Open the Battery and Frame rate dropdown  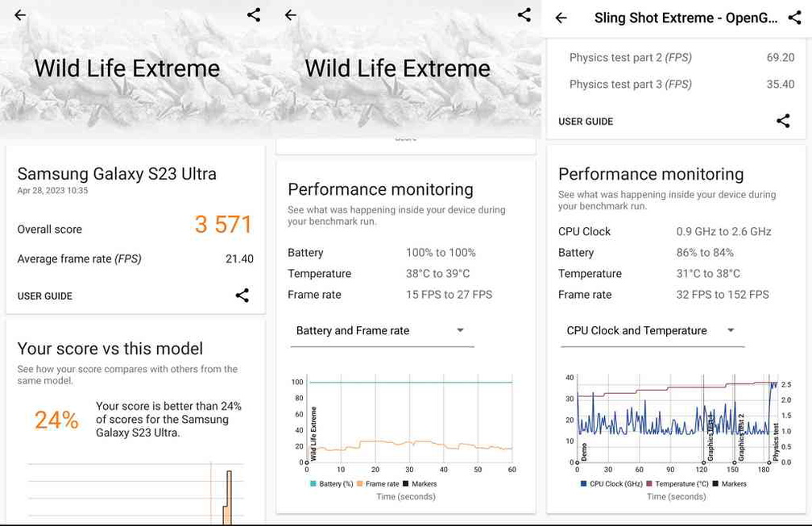pyautogui.click(x=382, y=331)
